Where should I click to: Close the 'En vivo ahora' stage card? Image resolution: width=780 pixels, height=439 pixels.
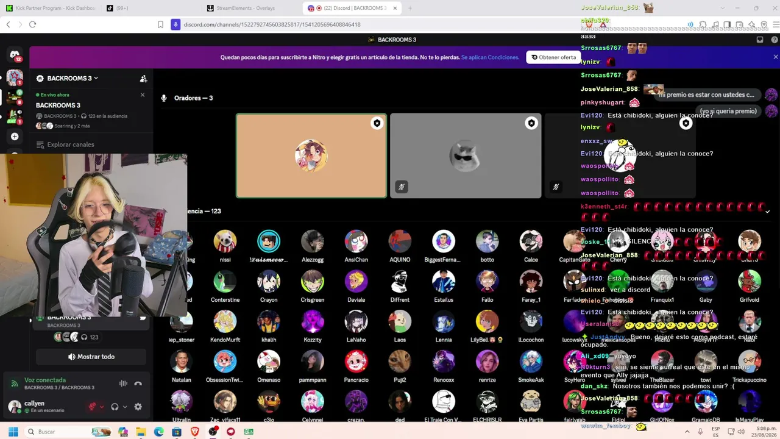pyautogui.click(x=143, y=95)
